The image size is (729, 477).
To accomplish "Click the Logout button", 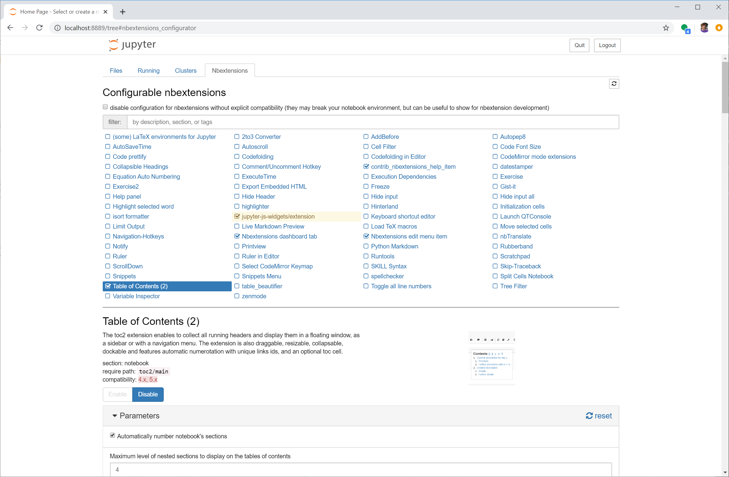I will [607, 45].
